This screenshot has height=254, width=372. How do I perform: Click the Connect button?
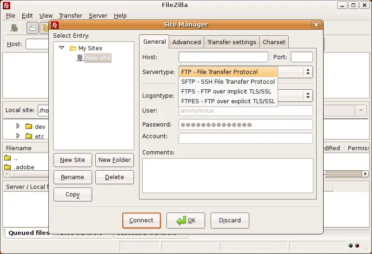(x=141, y=221)
